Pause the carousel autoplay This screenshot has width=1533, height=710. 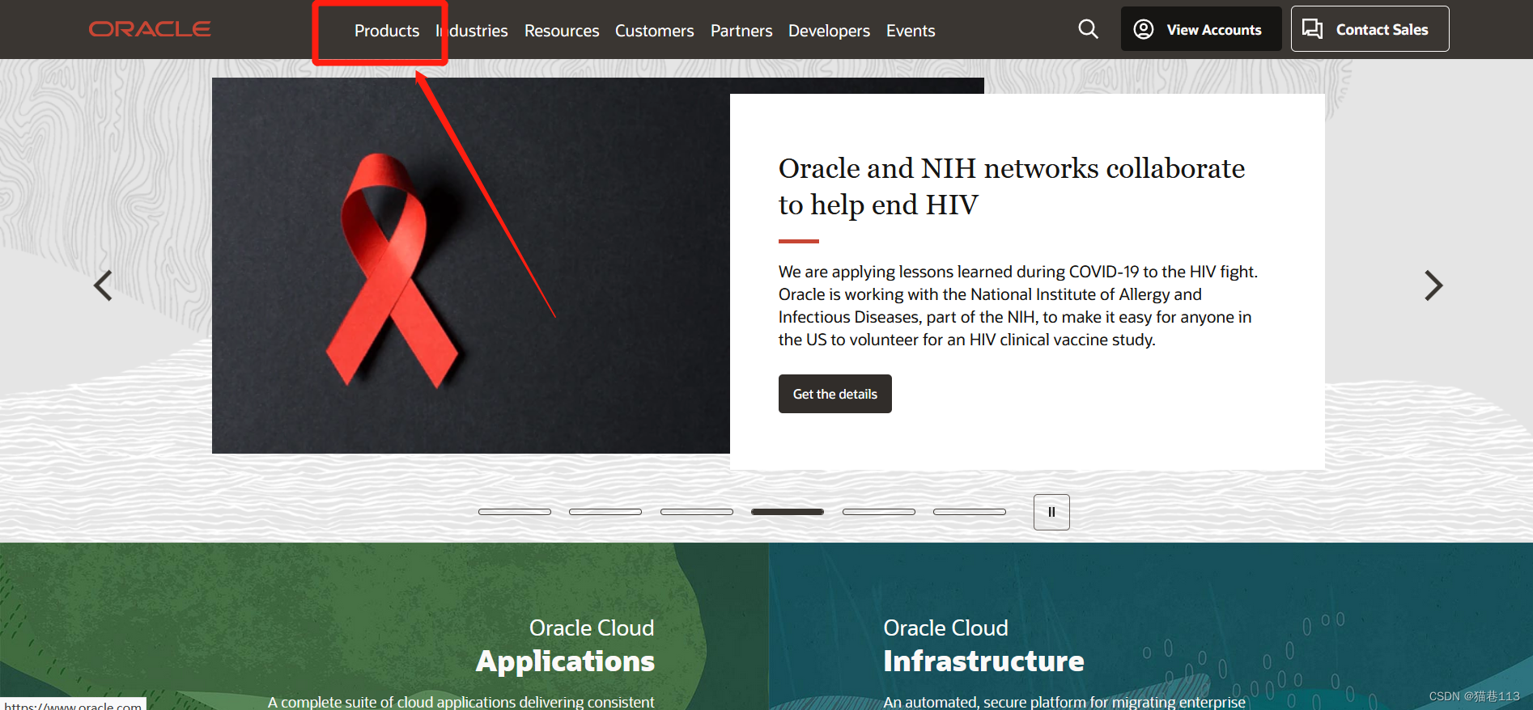1051,512
